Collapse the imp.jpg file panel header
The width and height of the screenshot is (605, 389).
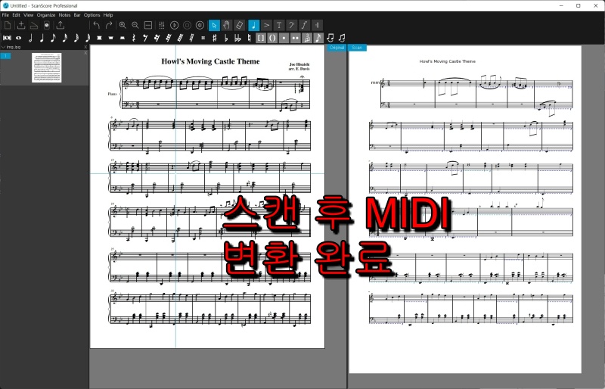[x=4, y=47]
